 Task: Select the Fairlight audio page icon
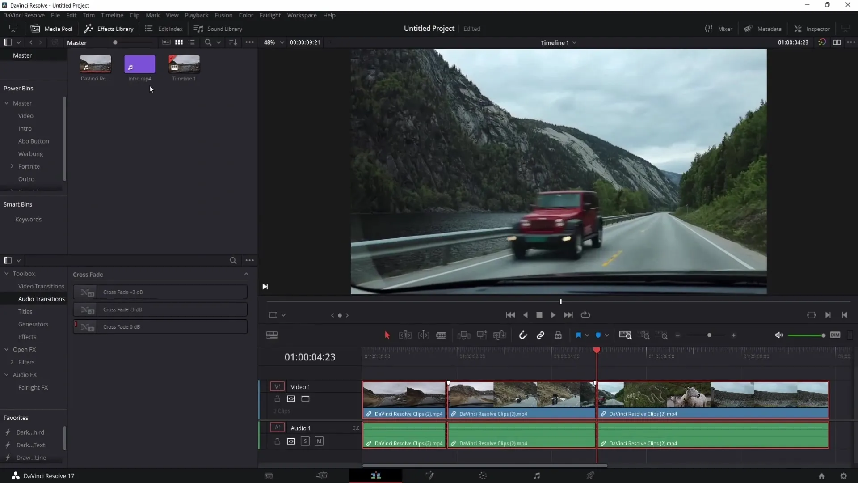tap(536, 475)
